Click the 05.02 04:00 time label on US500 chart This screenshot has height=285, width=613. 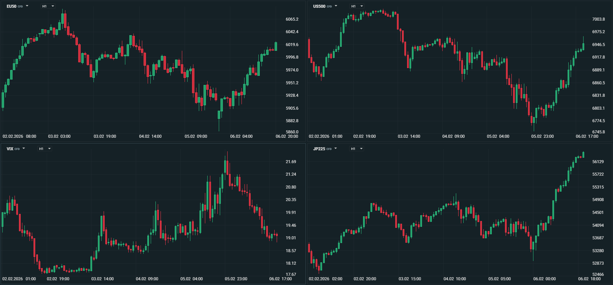(x=498, y=136)
